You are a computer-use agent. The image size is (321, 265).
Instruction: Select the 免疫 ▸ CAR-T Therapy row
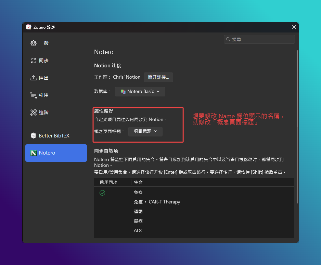pyautogui.click(x=194, y=202)
